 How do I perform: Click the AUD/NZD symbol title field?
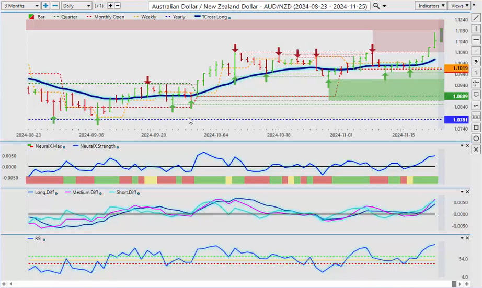tap(259, 6)
